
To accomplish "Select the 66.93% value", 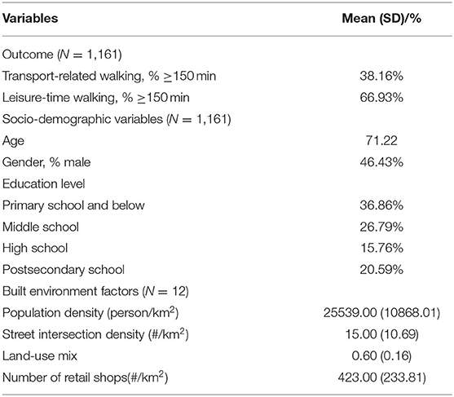I will (381, 98).
